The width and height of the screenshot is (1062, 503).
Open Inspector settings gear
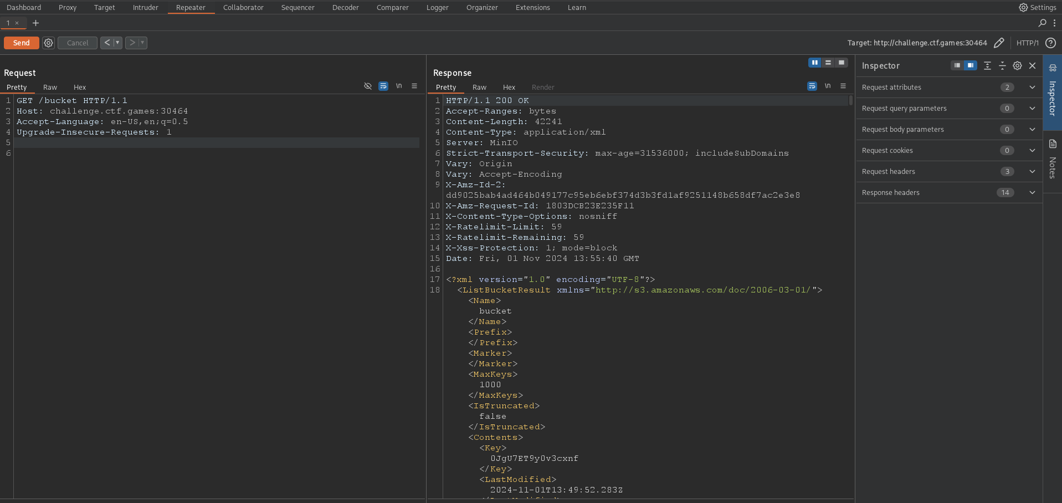coord(1017,65)
